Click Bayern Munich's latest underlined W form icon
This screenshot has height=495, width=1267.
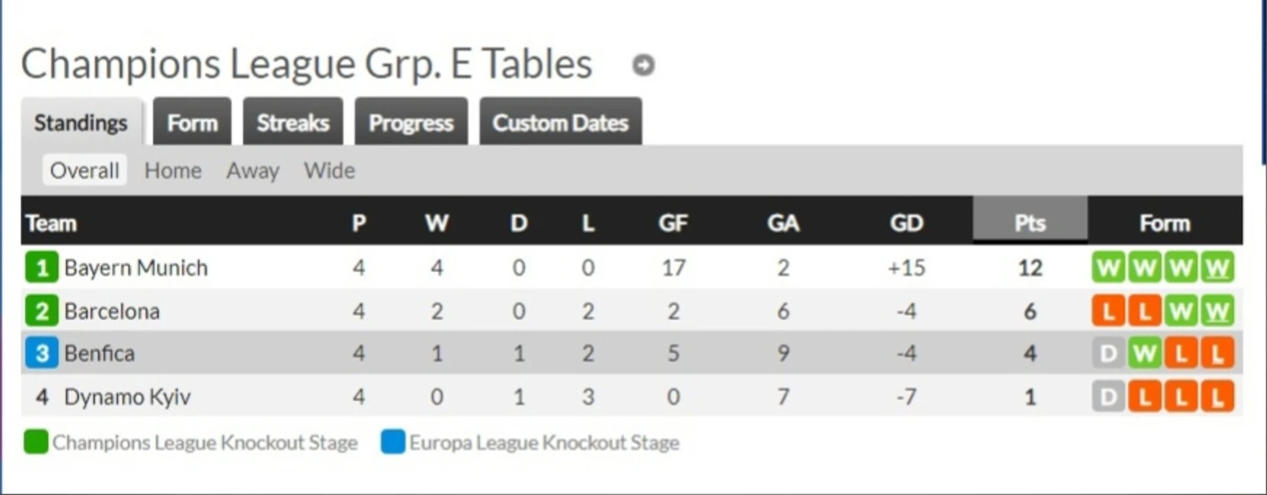1218,268
